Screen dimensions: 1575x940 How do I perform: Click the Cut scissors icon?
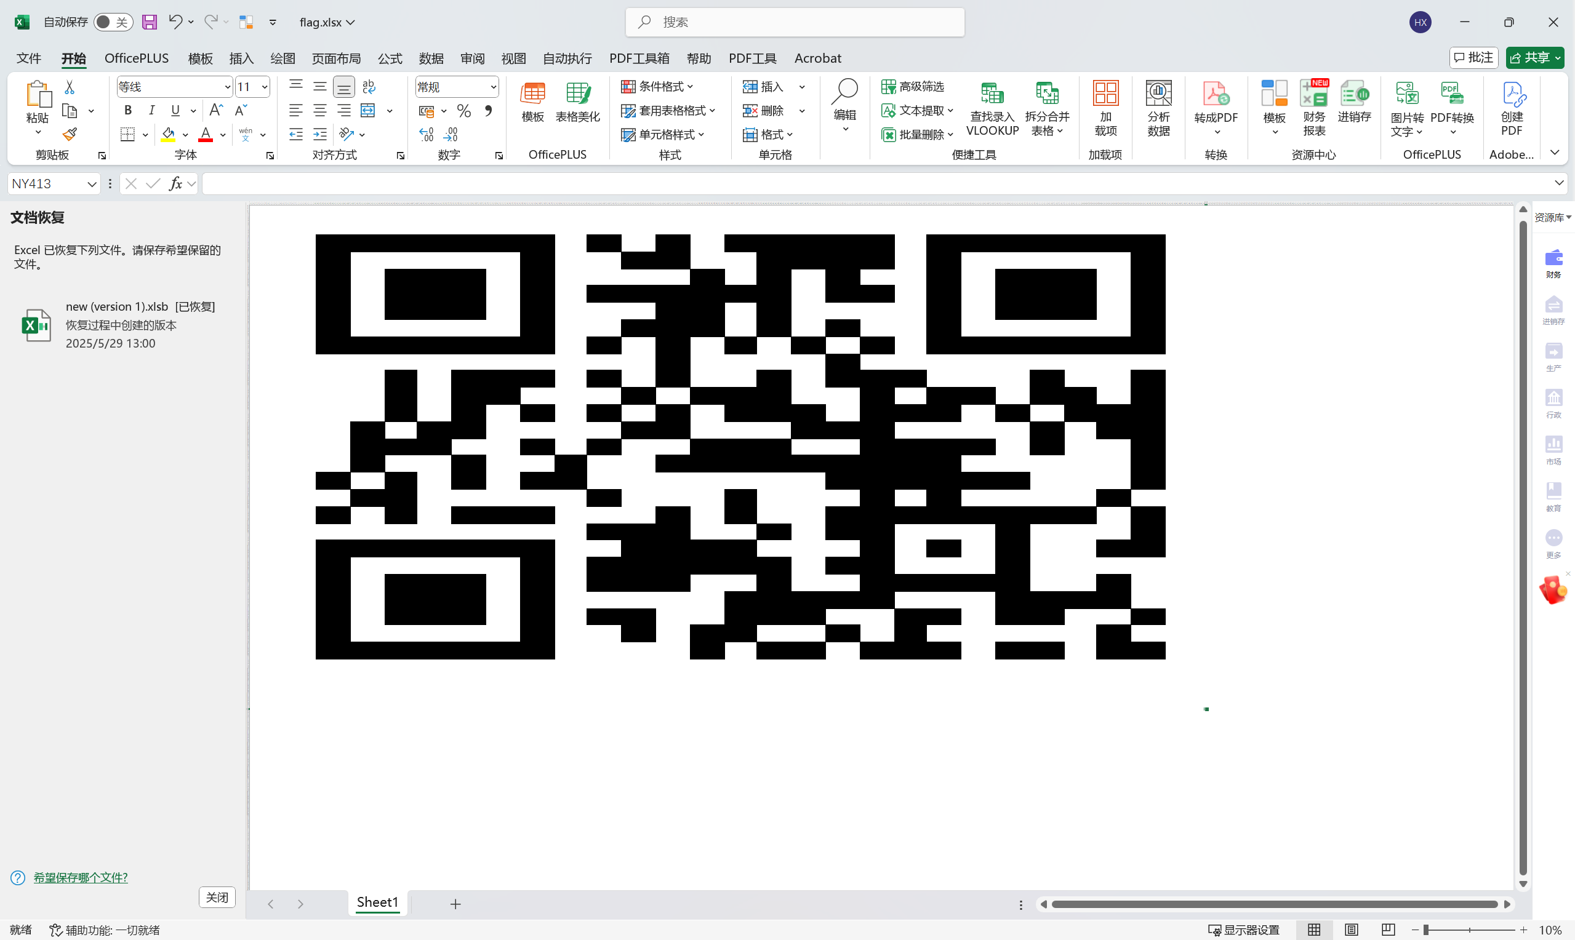point(70,87)
